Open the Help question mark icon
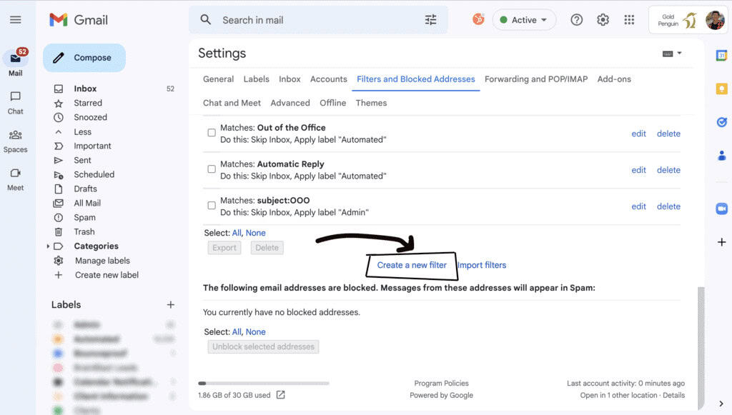This screenshot has width=732, height=415. pos(576,20)
